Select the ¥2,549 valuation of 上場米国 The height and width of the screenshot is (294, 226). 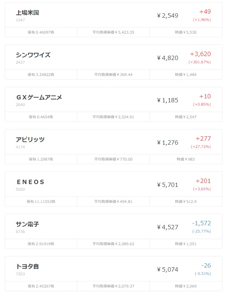[x=168, y=16]
